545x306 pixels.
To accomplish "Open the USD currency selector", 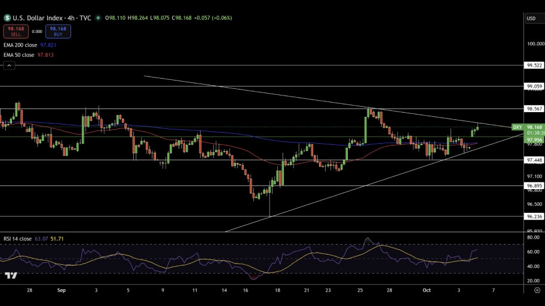I will coord(531,18).
